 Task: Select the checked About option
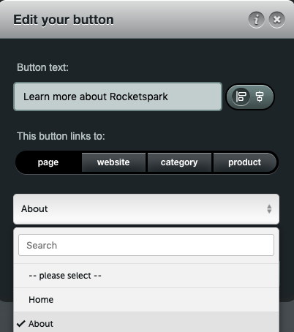coord(146,322)
